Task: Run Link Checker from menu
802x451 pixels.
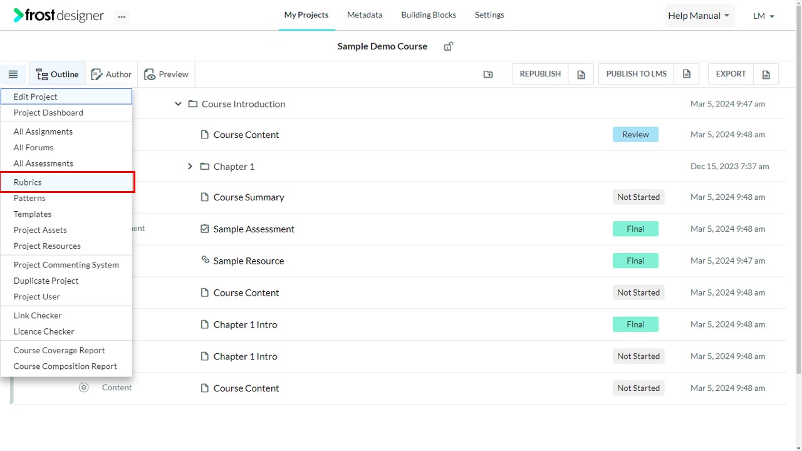Action: (66, 316)
